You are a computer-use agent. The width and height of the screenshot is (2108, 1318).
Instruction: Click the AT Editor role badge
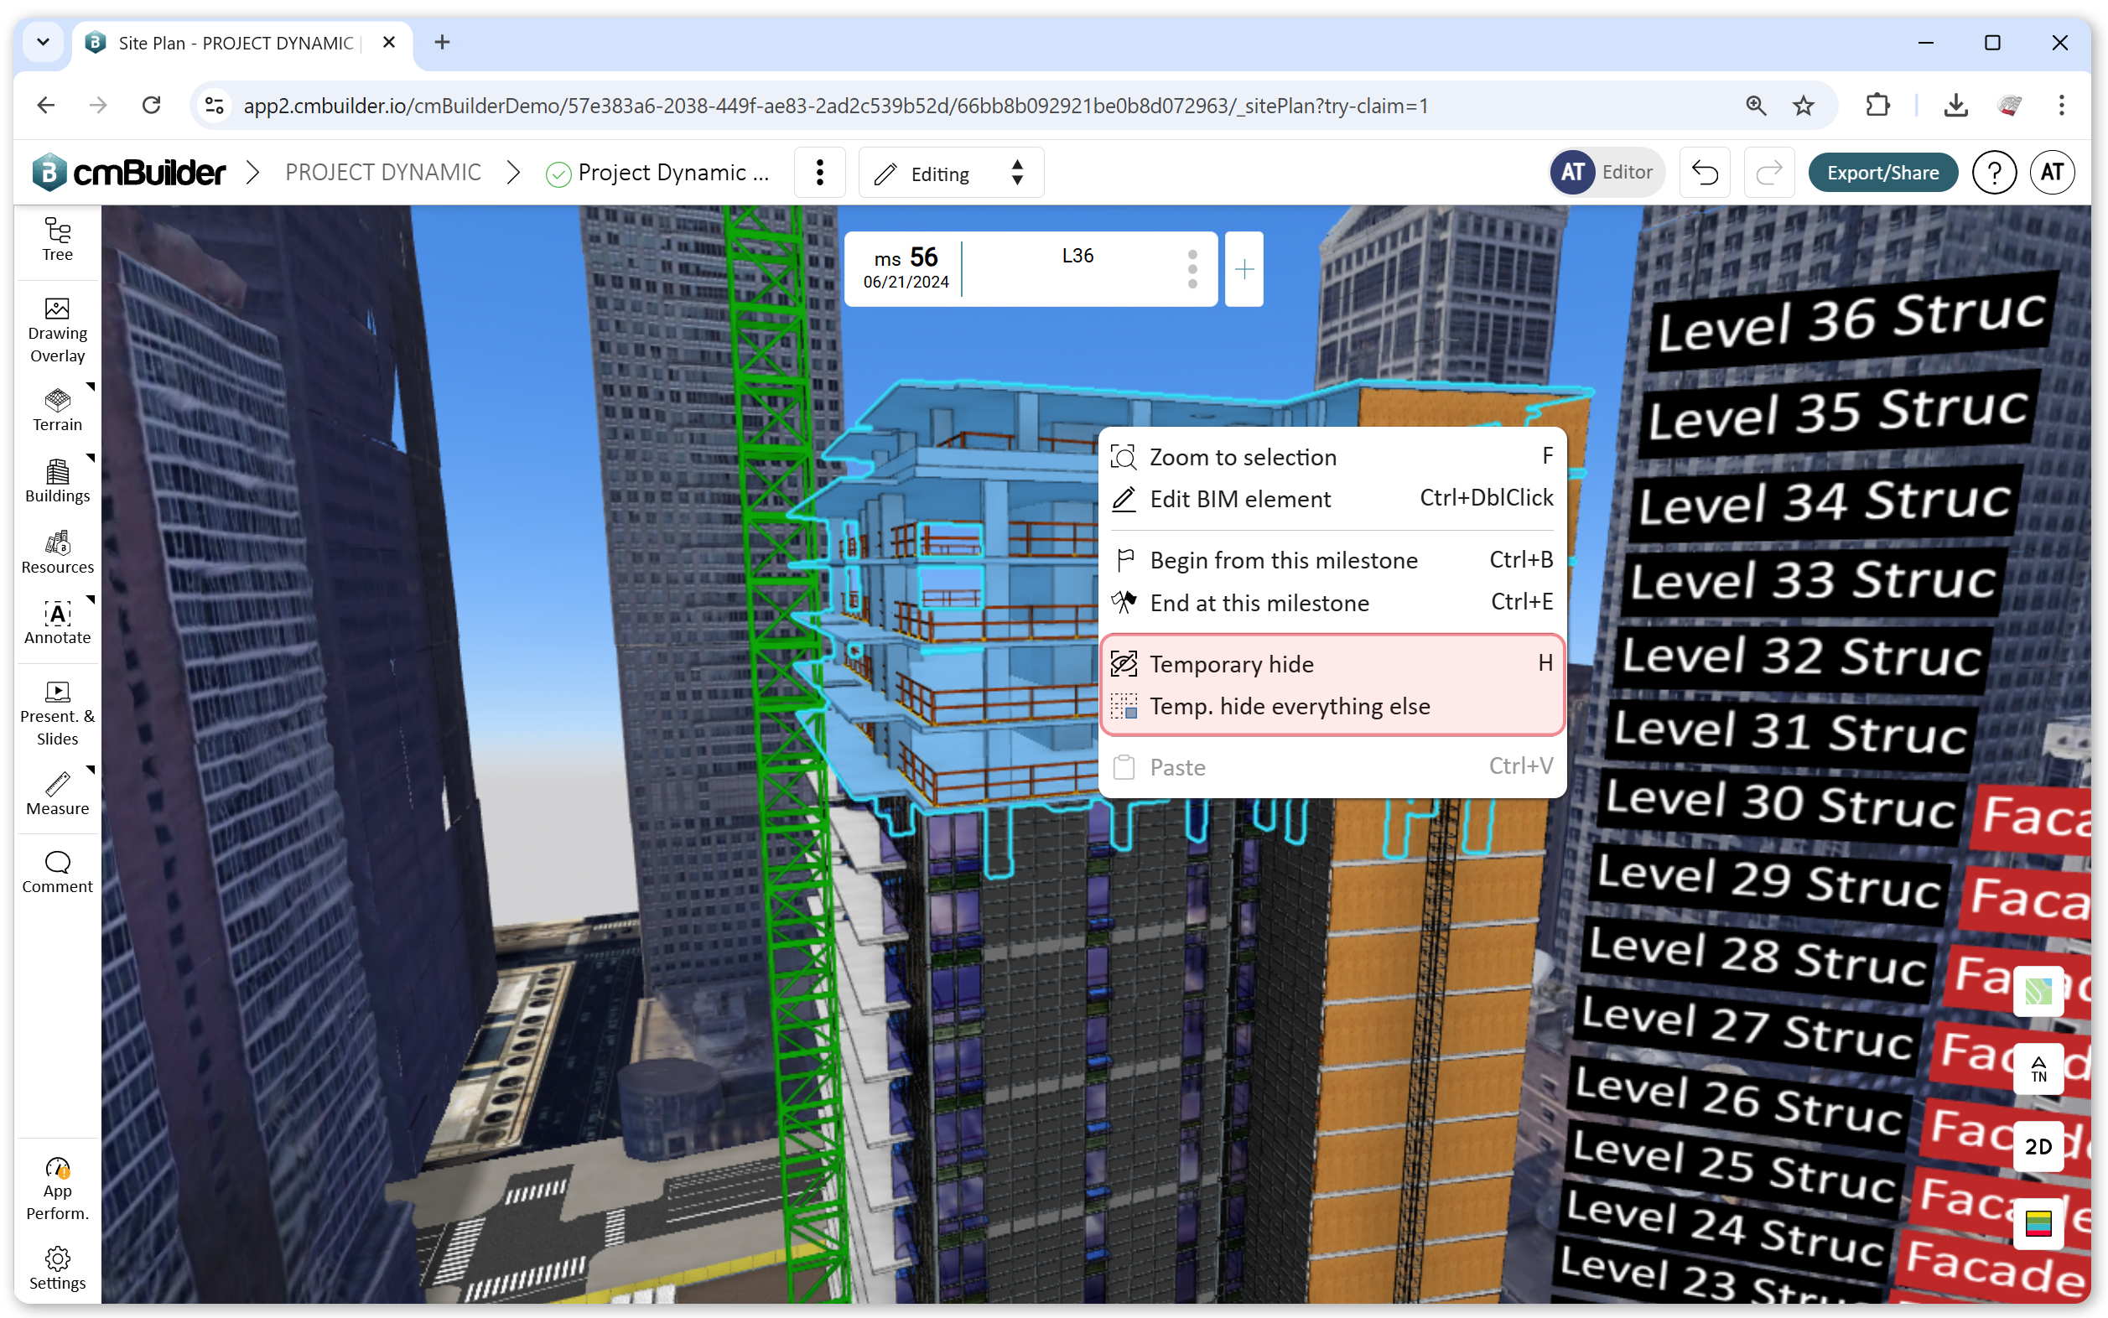point(1606,173)
